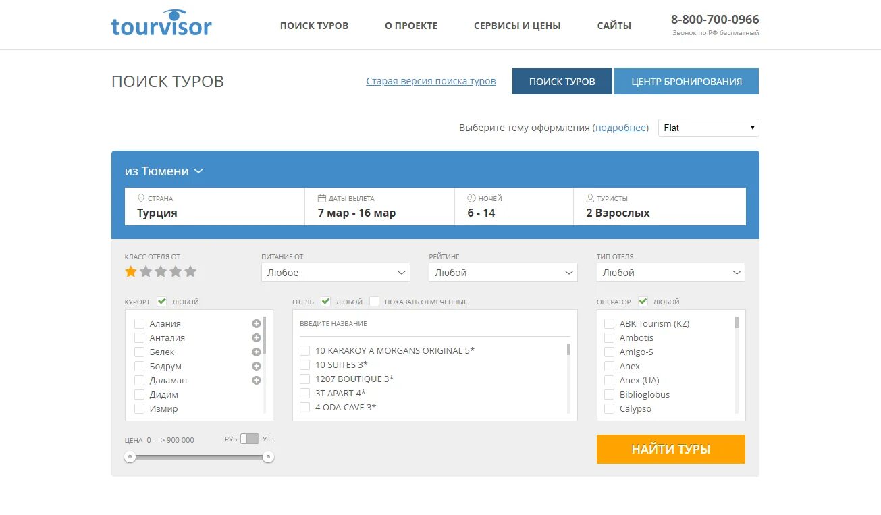881x515 pixels.
Task: Expand Анталия resort with plus icon
Action: [257, 338]
